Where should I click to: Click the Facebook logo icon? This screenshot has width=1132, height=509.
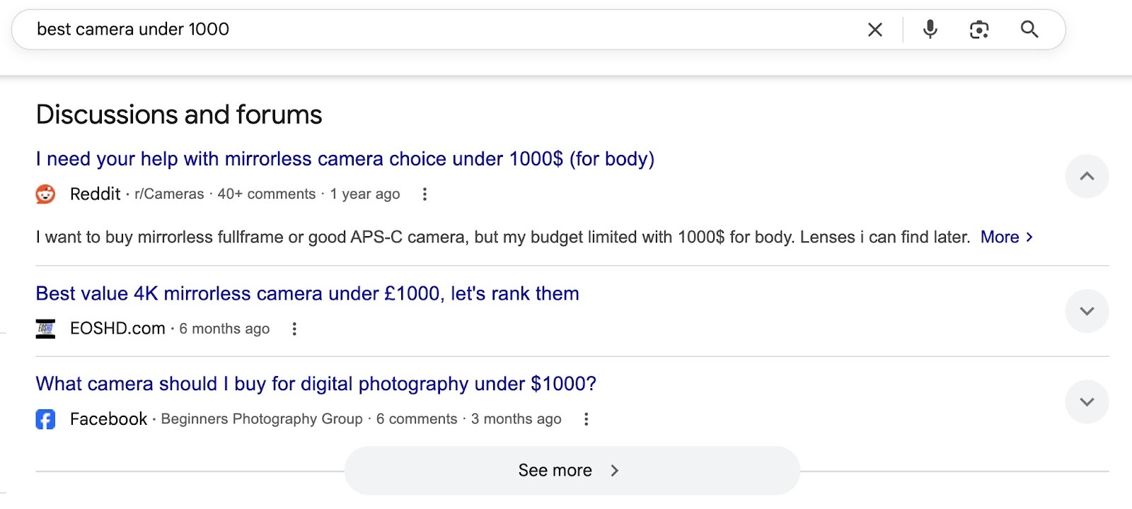45,419
